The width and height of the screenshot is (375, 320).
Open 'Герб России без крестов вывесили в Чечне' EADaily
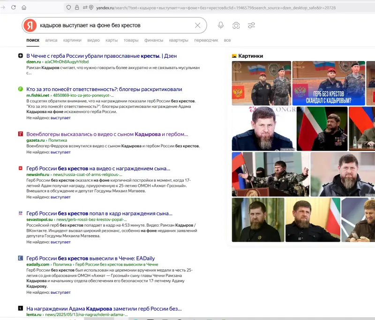pos(90,258)
